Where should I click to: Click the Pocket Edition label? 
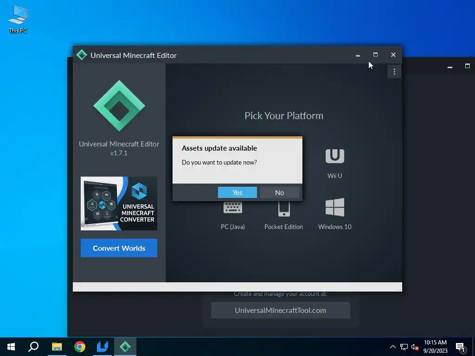tap(283, 227)
